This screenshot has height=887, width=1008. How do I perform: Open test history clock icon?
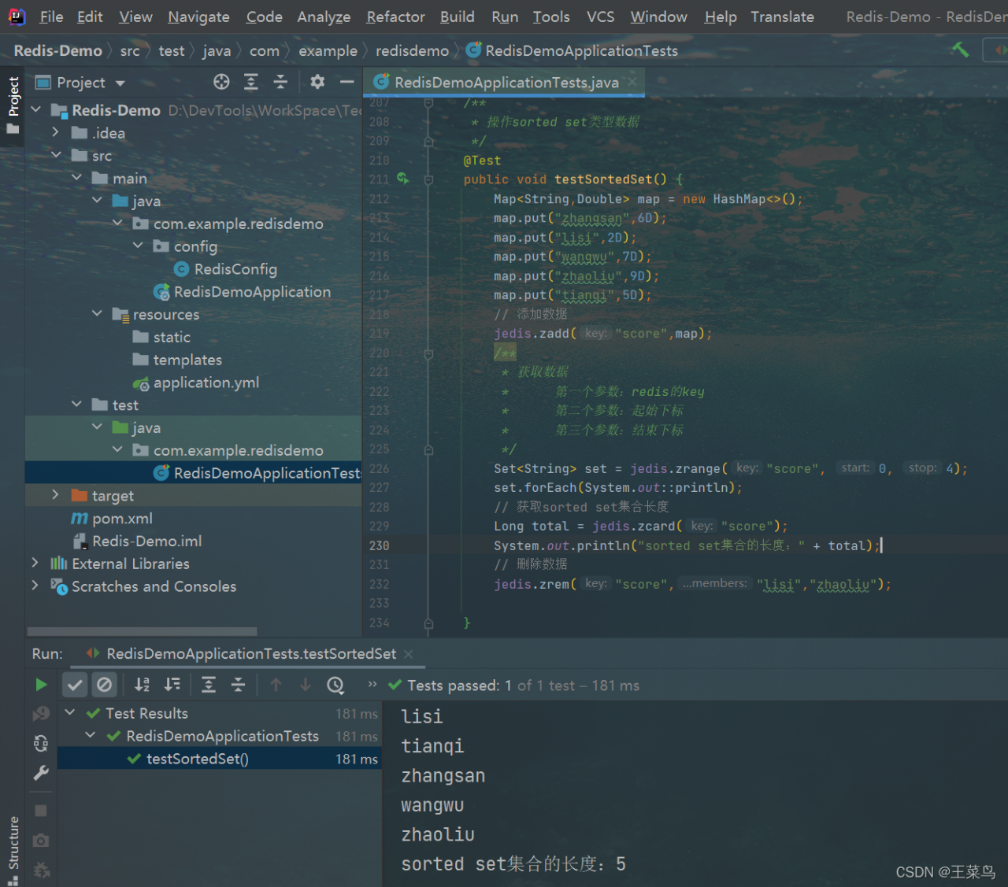pyautogui.click(x=335, y=685)
